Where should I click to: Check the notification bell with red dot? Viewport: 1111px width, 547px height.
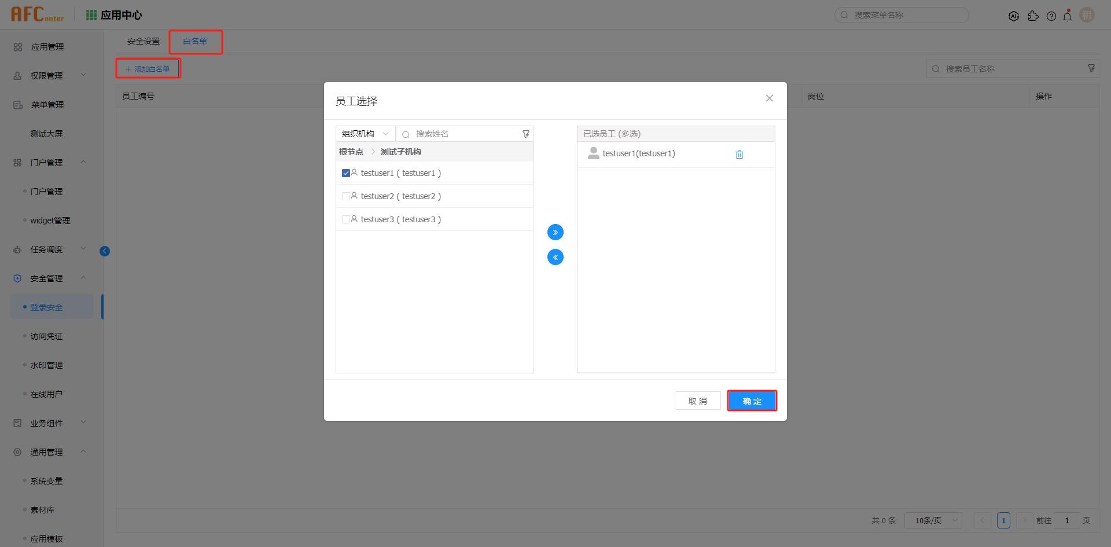point(1068,16)
